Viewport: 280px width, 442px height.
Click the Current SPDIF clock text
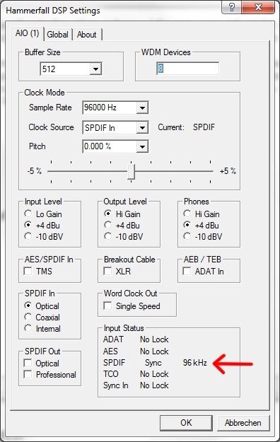click(204, 127)
